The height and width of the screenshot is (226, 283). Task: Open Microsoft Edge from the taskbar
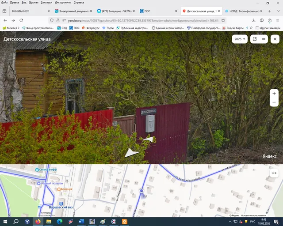(x=60, y=222)
